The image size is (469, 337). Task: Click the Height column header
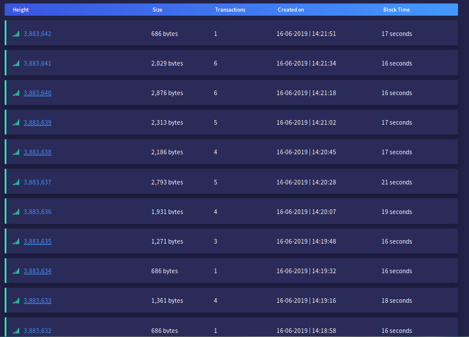[x=21, y=10]
